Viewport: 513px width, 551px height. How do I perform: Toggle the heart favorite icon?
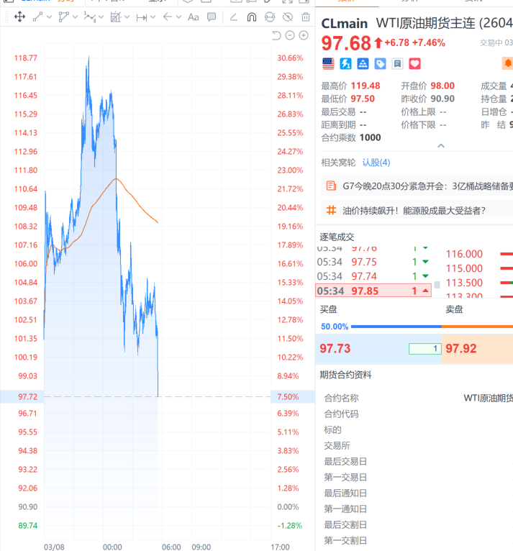[x=414, y=64]
